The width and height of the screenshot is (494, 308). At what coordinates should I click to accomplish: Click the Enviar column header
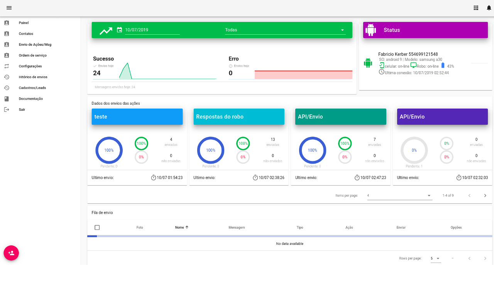point(401,228)
